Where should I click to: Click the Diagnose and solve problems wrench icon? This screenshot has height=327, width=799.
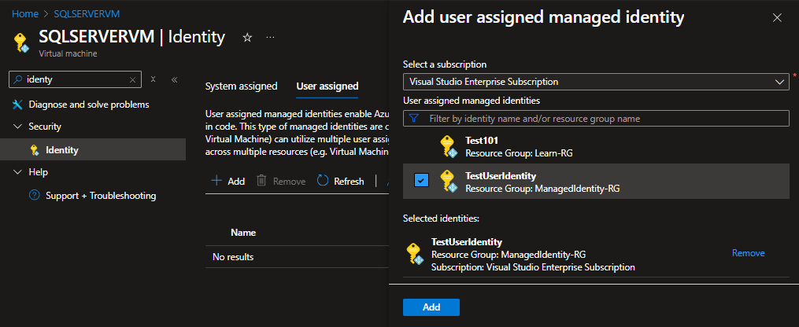coord(17,105)
